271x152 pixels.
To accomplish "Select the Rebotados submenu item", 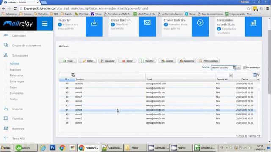I will 17,76.
